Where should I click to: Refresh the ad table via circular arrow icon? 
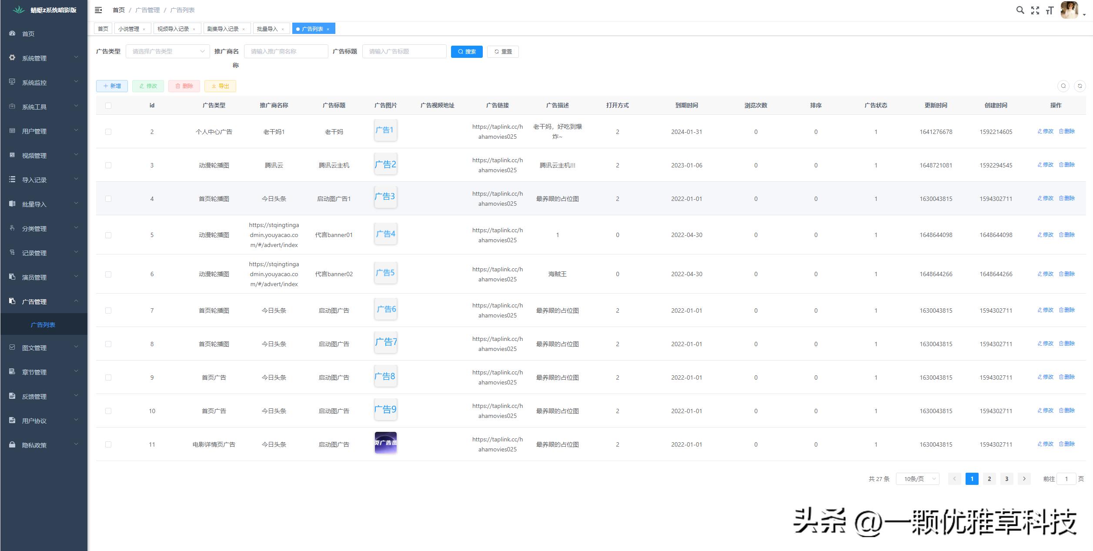click(1080, 86)
